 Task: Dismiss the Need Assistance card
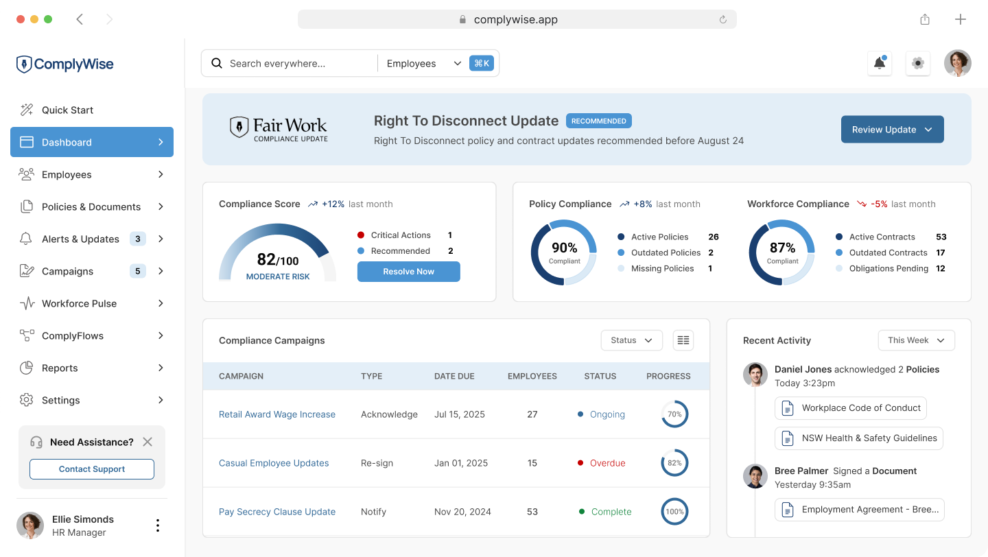pos(148,442)
